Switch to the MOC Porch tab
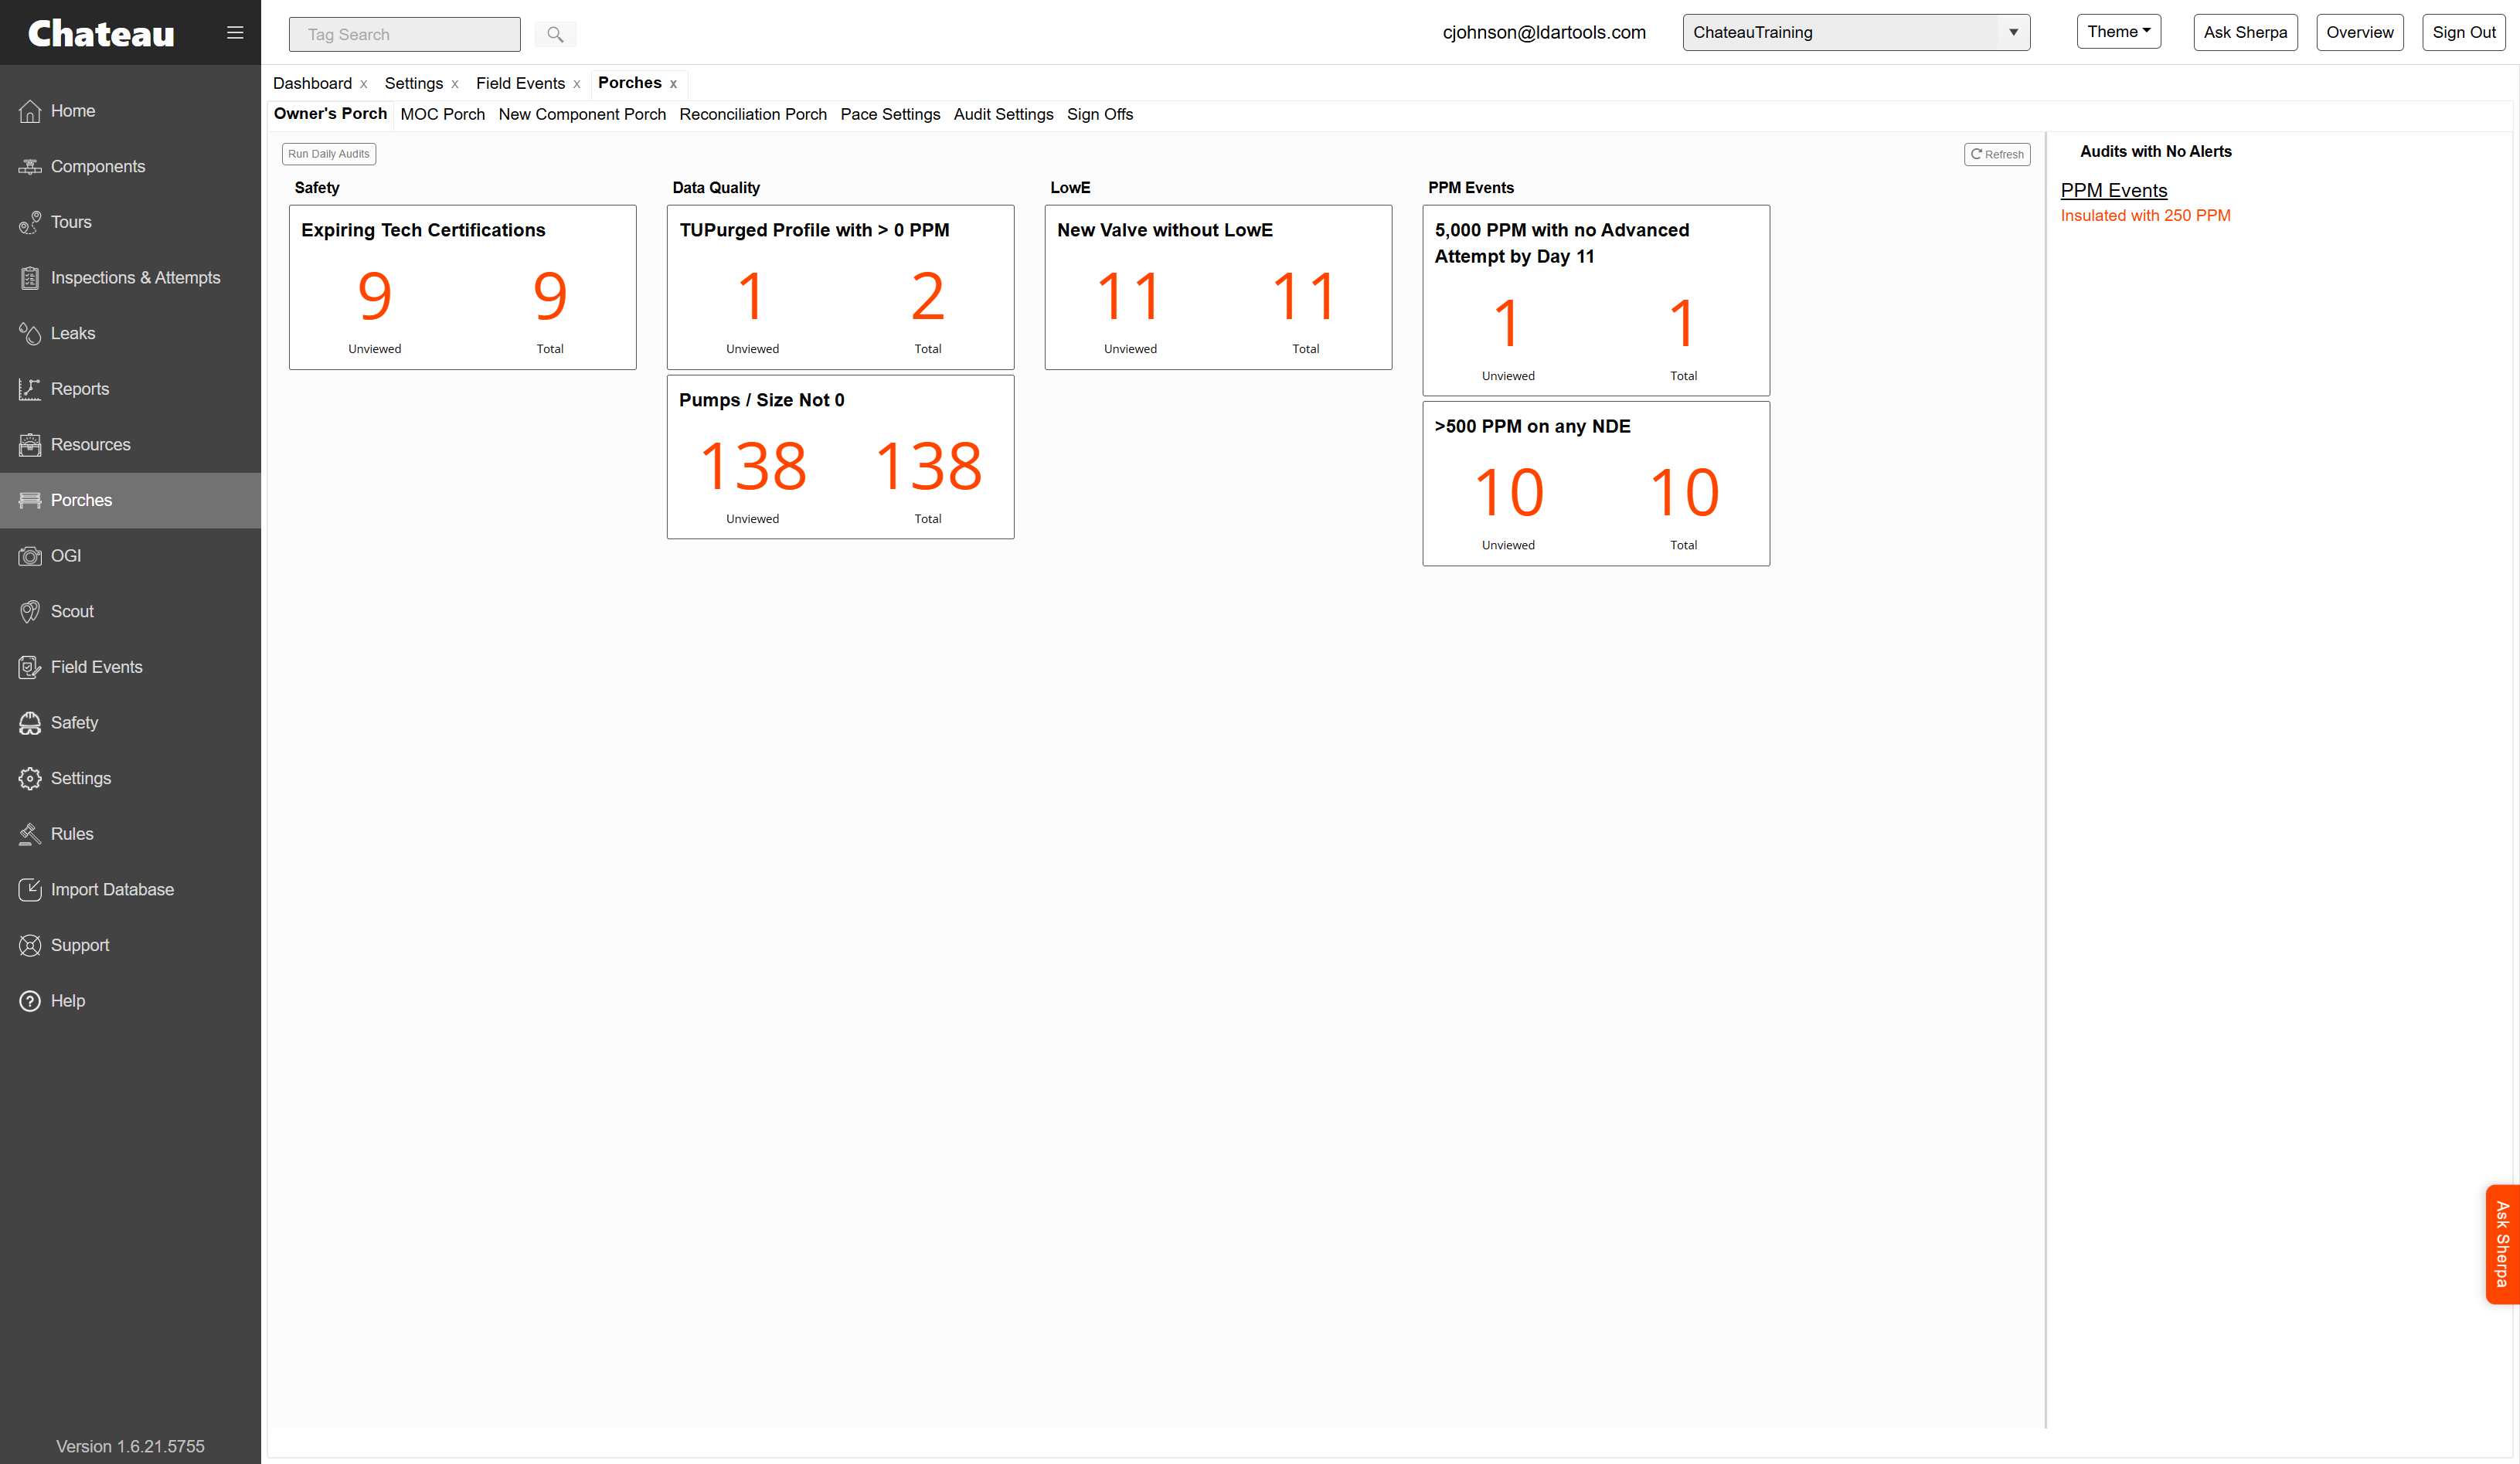Screen dimensions: 2520x1464 442,114
